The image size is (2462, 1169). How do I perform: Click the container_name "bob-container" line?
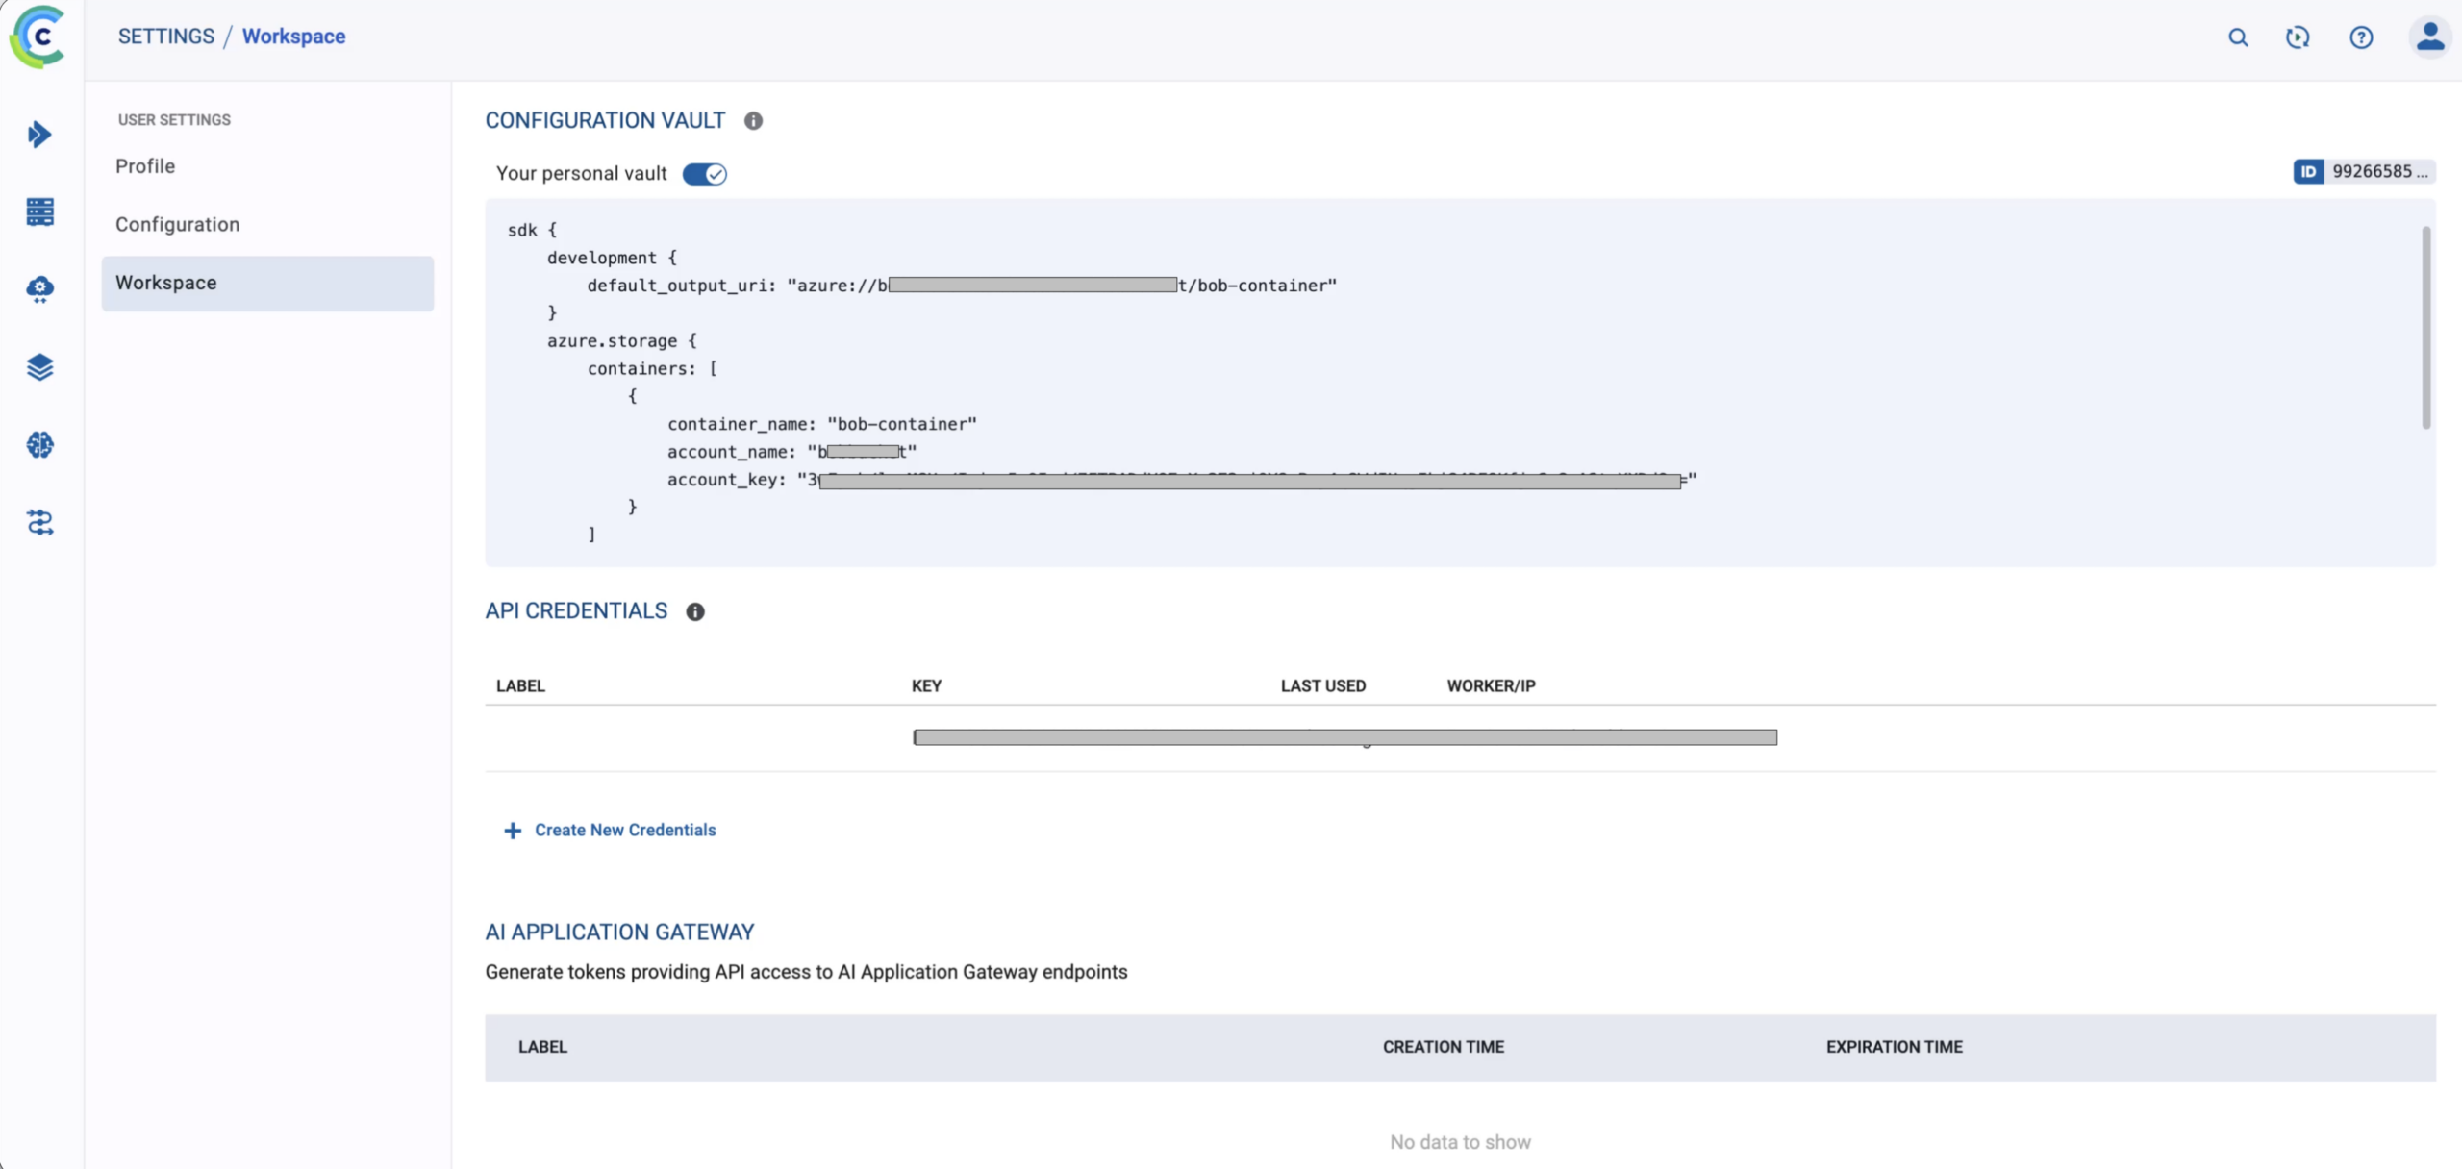(822, 424)
